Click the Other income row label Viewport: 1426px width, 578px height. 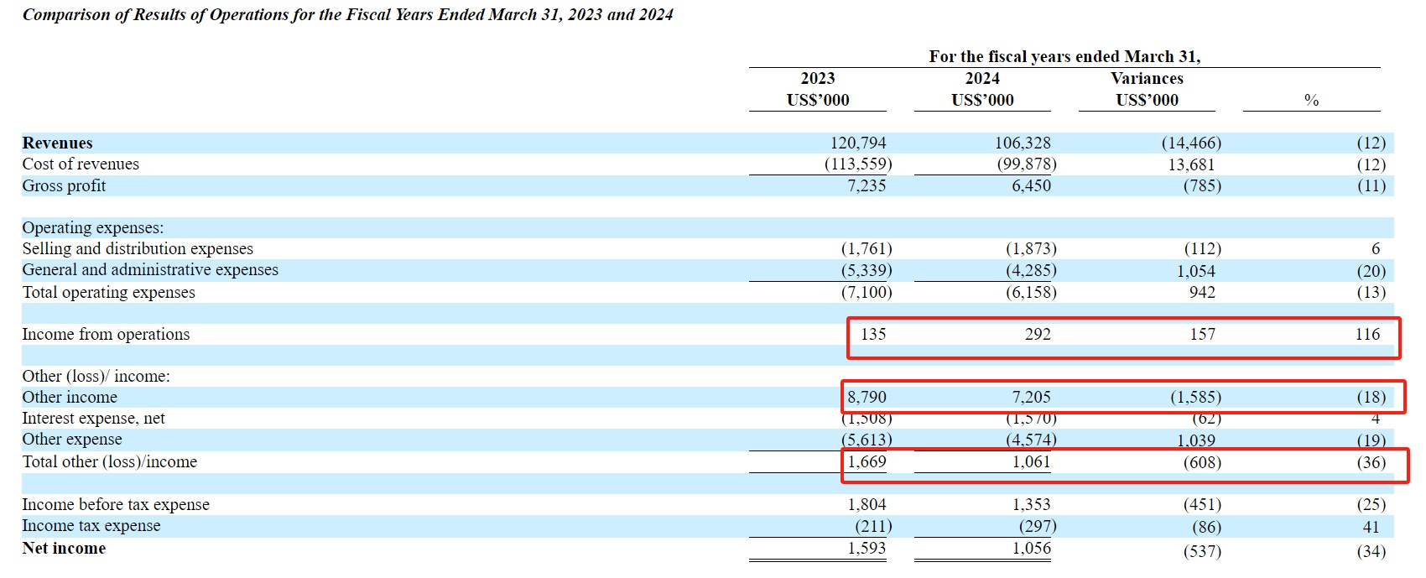click(70, 397)
